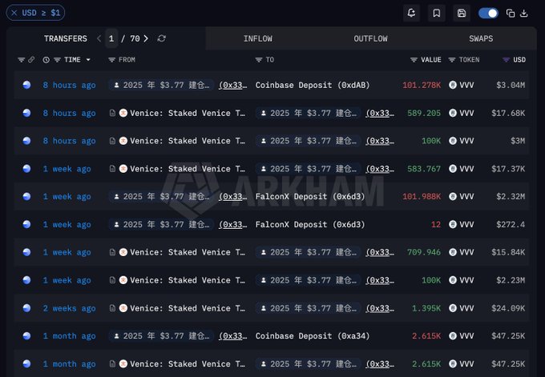Open Coinbase Deposit (0xdAB) address
The image size is (545, 377).
point(313,85)
